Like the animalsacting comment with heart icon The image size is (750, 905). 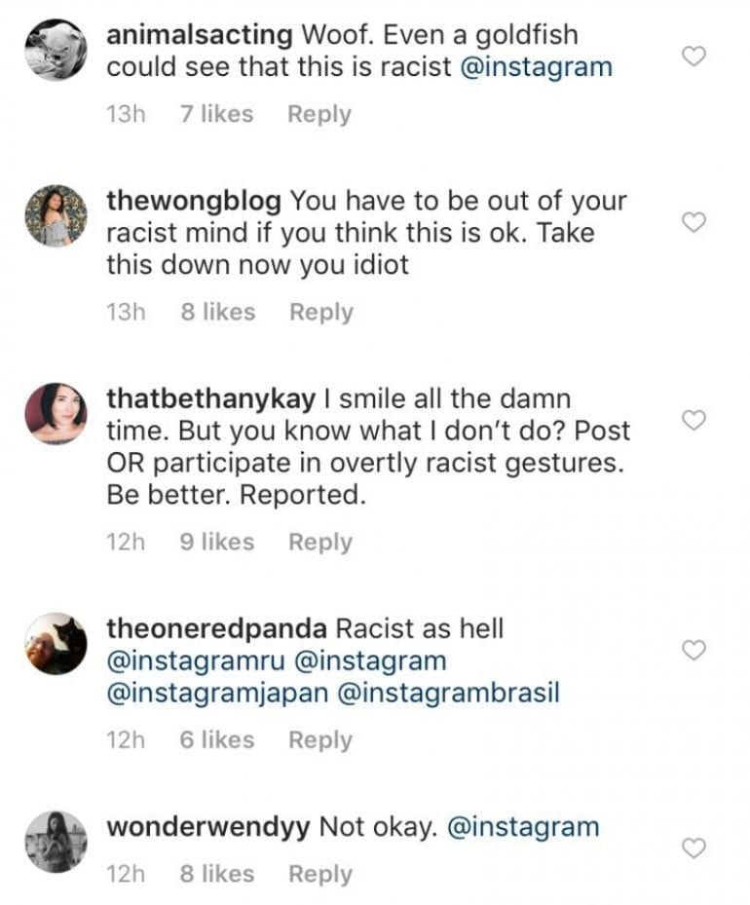[693, 57]
